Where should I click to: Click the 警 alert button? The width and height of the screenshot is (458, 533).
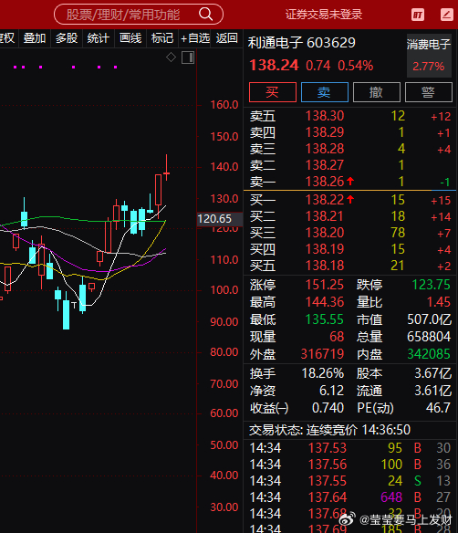coord(429,92)
